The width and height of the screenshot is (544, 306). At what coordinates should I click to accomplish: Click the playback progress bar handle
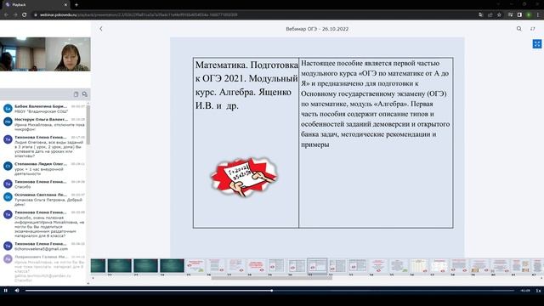coord(272,291)
